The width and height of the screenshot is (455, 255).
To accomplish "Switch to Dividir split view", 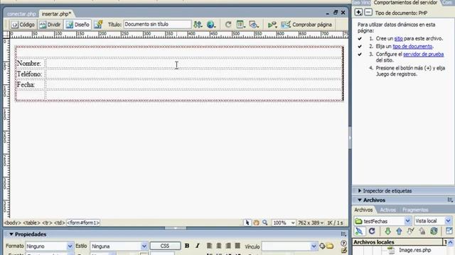I will [50, 25].
